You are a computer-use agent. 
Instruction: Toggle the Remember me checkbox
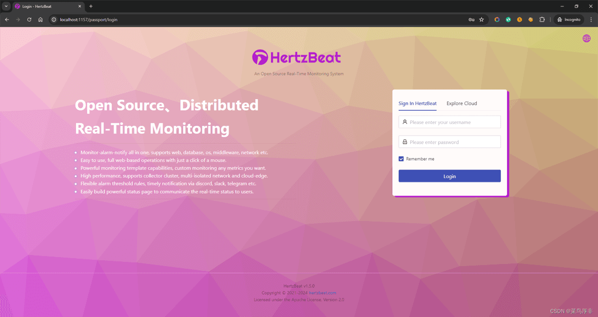click(x=401, y=158)
